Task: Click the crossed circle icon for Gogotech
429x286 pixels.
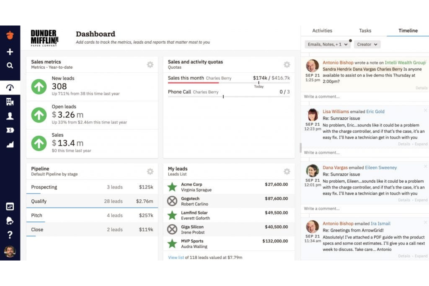Action: 172,201
